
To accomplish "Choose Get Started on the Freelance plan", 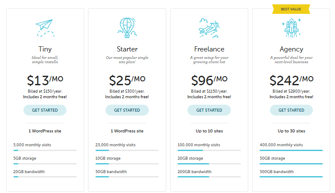I will (209, 110).
